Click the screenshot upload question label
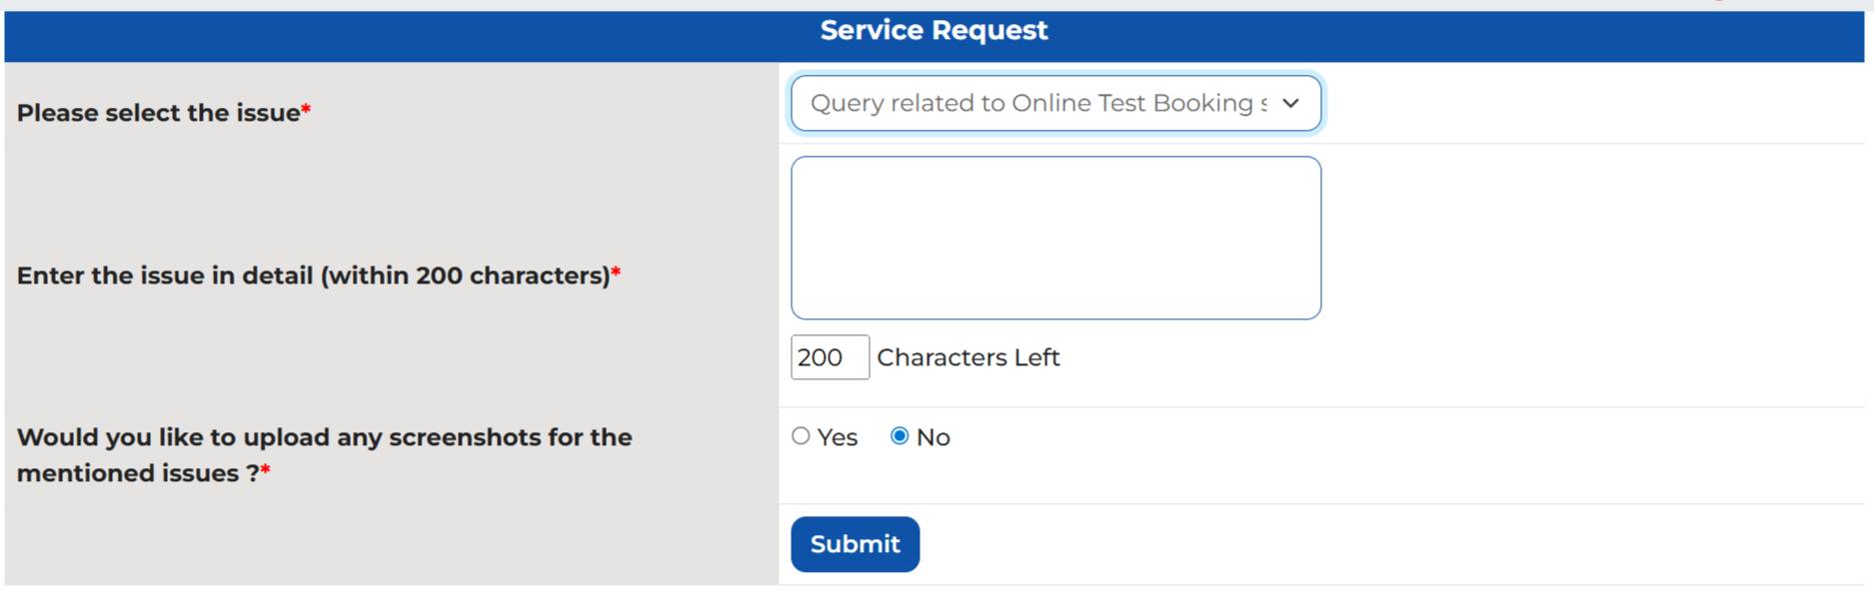Image resolution: width=1874 pixels, height=597 pixels. click(x=324, y=455)
